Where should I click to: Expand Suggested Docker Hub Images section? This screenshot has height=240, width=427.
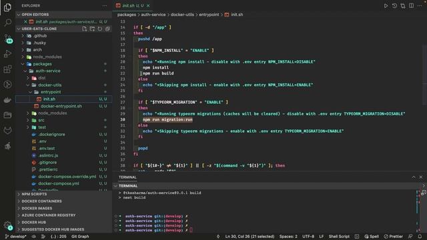64,229
